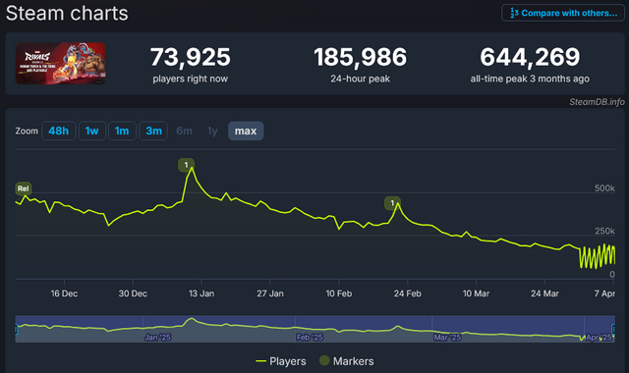Click the 24 Mar axis label
This screenshot has height=373, width=629.
(x=544, y=293)
